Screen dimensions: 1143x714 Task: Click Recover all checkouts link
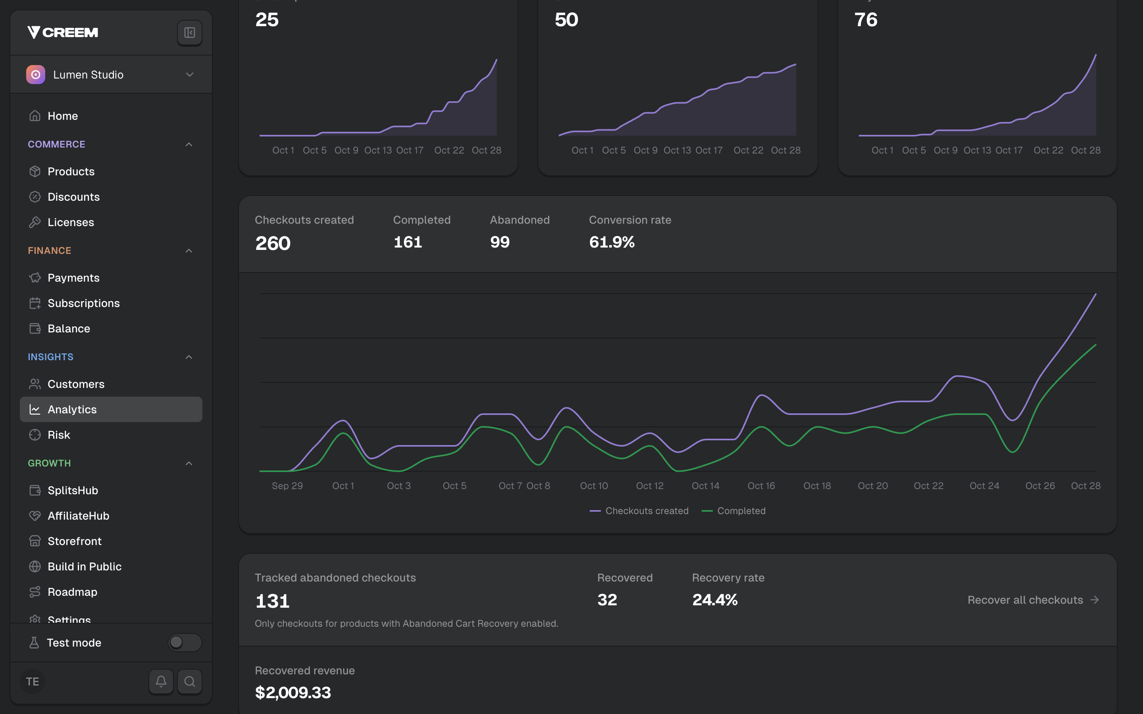[x=1033, y=600]
